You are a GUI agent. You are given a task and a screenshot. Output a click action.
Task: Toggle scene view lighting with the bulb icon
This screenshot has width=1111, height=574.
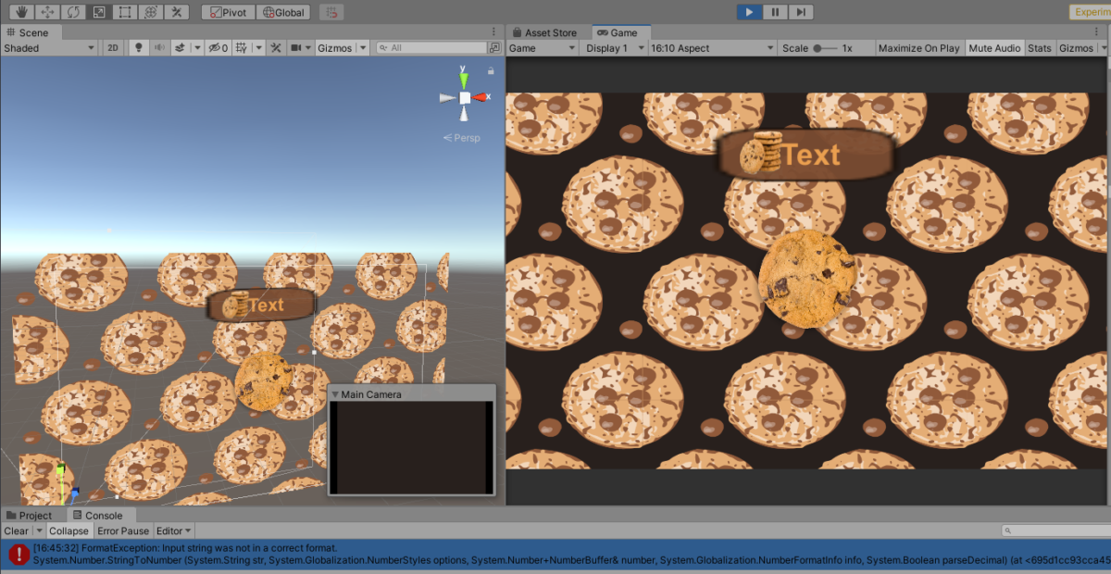(x=138, y=47)
